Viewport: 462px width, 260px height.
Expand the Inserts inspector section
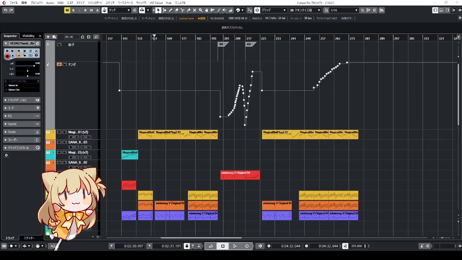click(x=22, y=124)
